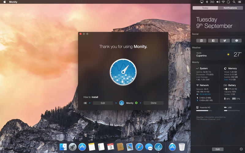
Task: Open Trash in the Dock
Action: pos(182,147)
